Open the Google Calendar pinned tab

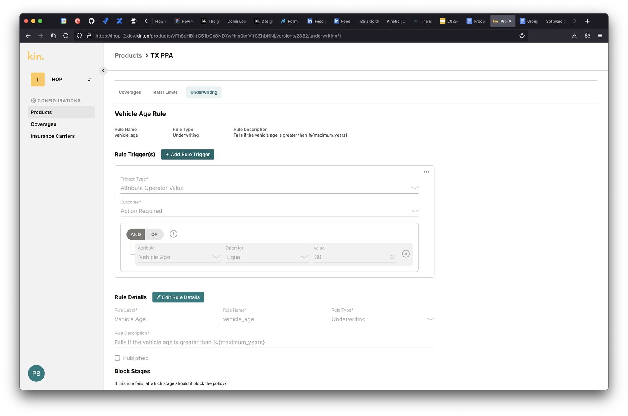point(64,21)
